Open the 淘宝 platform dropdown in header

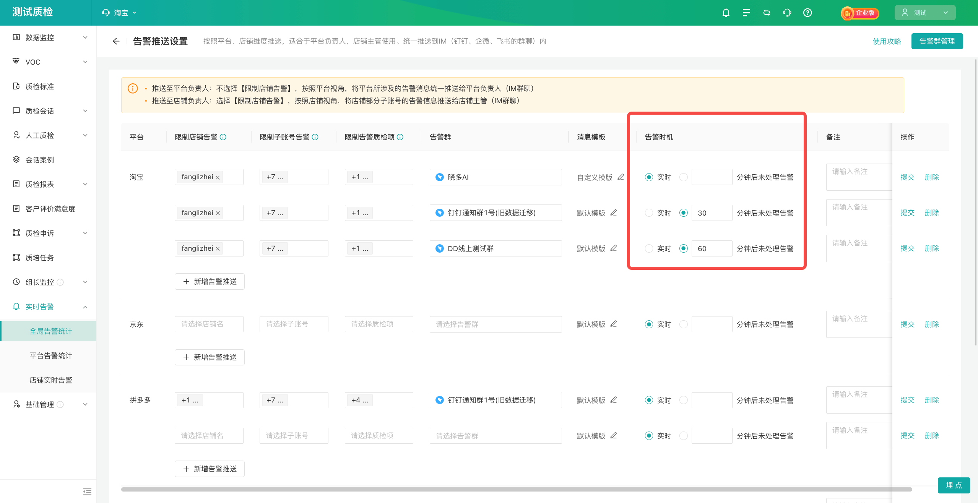[120, 13]
